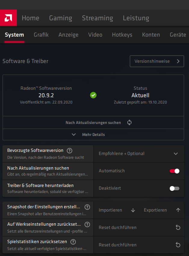The height and width of the screenshot is (256, 189).
Task: Click the Deaktiviert label
Action: [110, 188]
